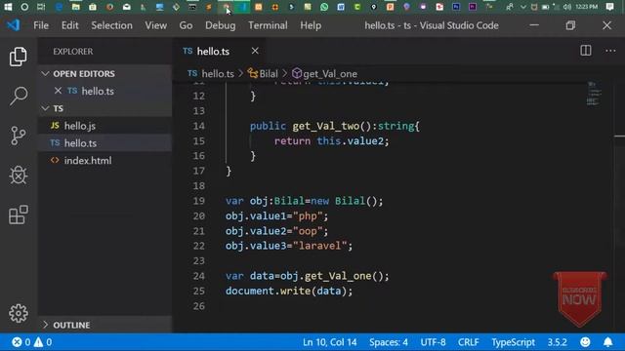
Task: Click the VS Code logo icon
Action: coord(13,25)
